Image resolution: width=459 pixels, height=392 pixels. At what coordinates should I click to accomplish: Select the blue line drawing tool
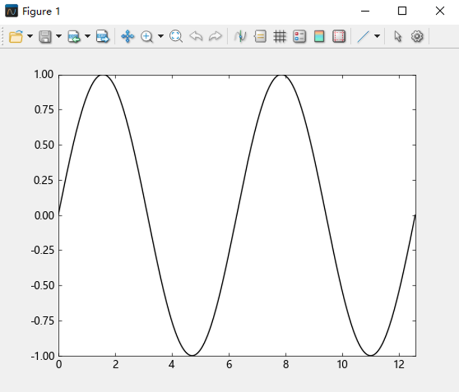tap(363, 37)
